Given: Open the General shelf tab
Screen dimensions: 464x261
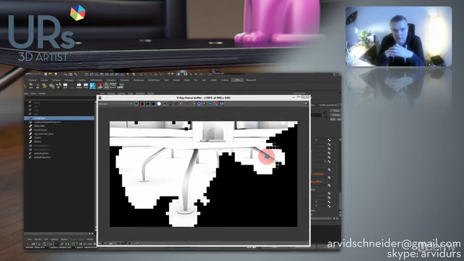Looking at the screenshot, I should pos(33,80).
